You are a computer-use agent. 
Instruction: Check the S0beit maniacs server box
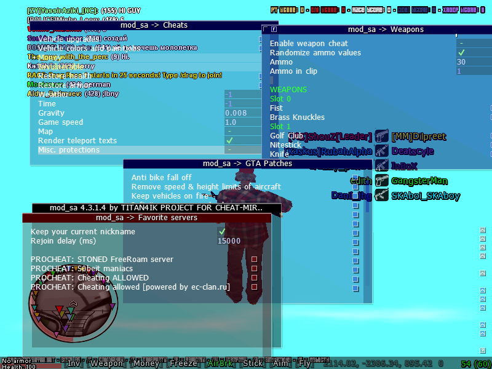[254, 269]
